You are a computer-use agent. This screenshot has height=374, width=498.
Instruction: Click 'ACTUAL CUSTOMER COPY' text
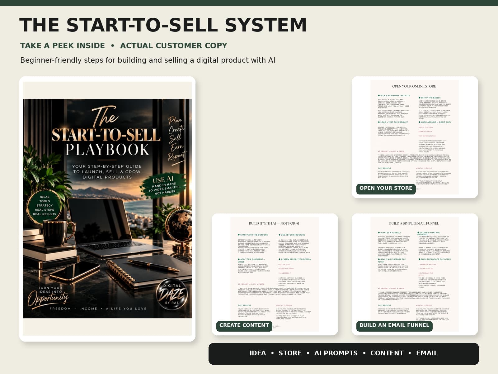(174, 46)
